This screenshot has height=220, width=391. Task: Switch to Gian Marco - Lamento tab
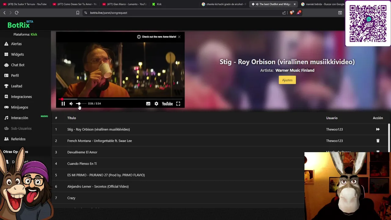125,4
